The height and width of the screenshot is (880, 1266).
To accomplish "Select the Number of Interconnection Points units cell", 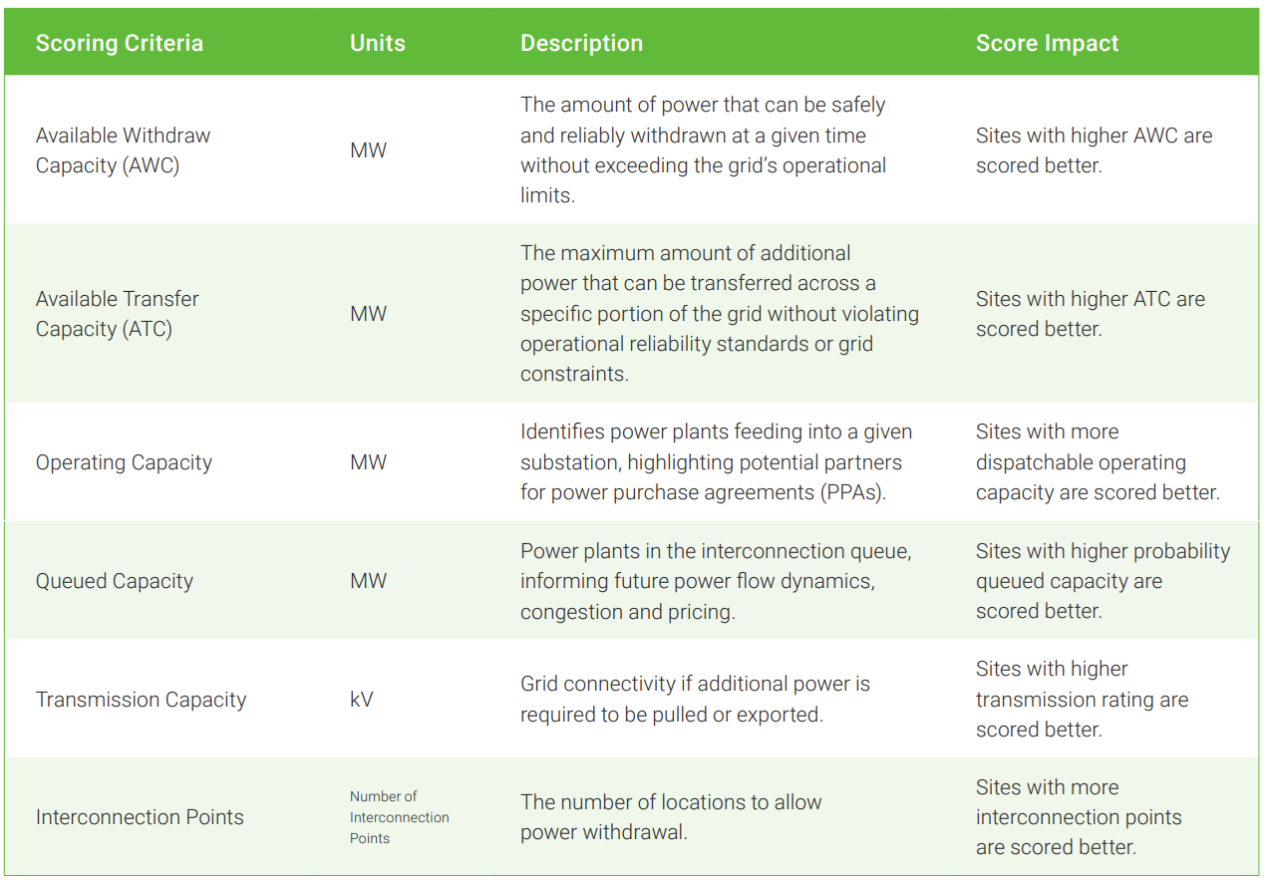I will coord(399,817).
